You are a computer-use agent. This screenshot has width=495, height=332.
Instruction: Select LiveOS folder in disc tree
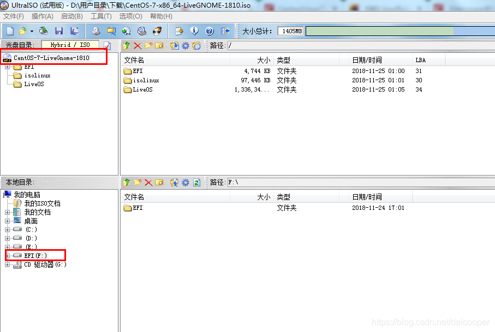34,84
